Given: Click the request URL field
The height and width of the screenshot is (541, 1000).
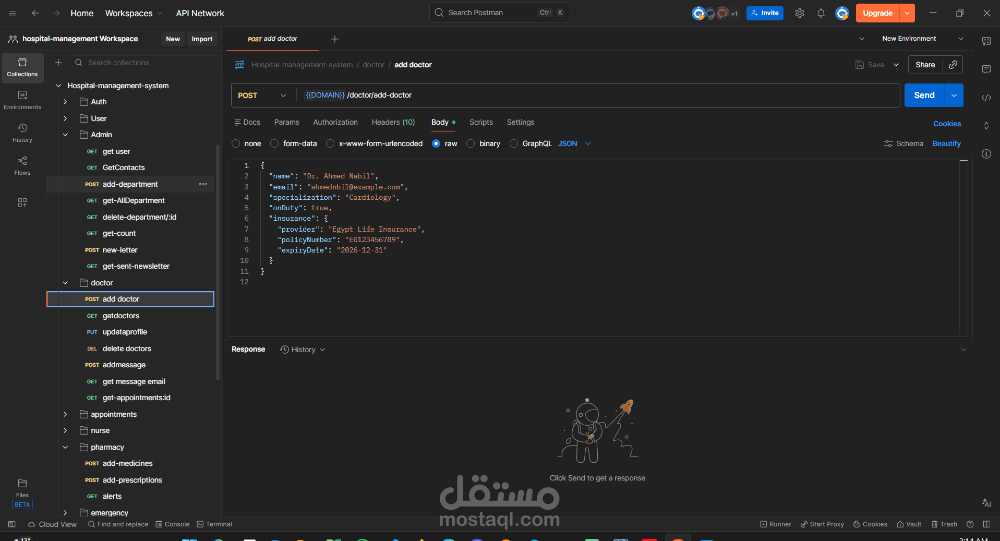Looking at the screenshot, I should coord(598,95).
